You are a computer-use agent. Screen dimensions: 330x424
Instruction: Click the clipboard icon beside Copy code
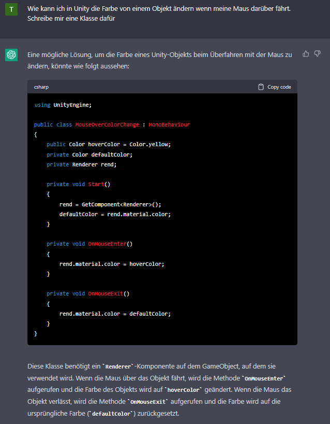click(261, 87)
